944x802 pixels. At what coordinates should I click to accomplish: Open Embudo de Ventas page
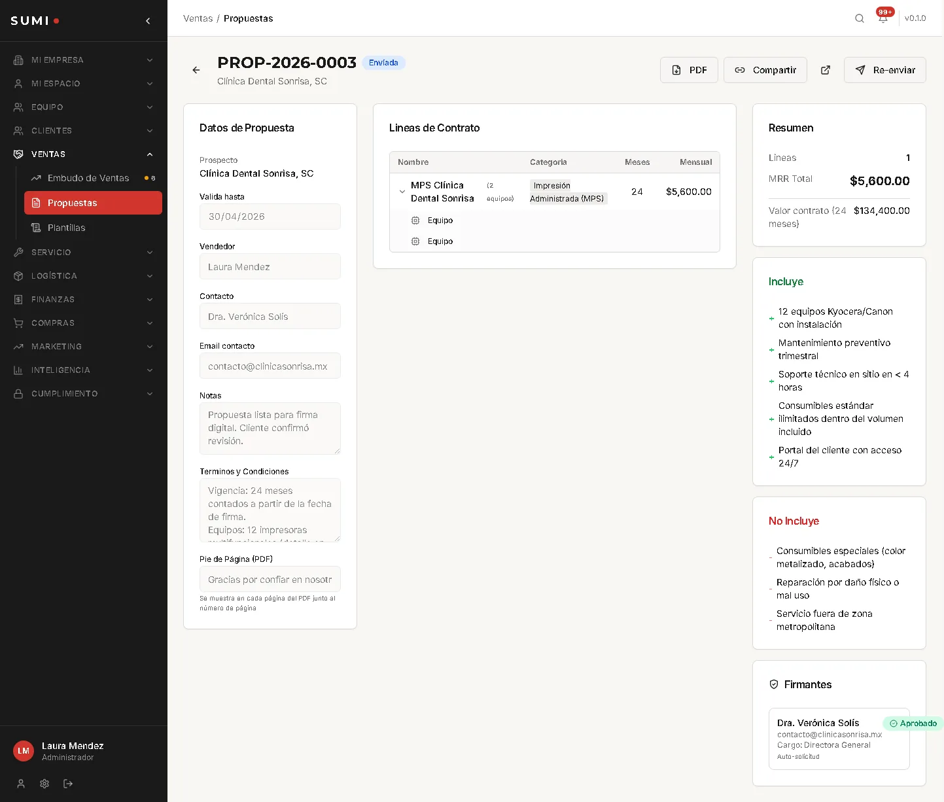point(88,178)
